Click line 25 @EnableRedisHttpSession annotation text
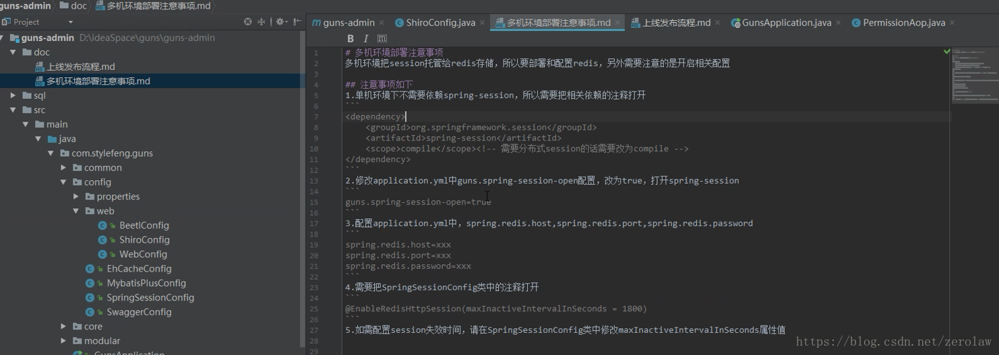 click(496, 309)
